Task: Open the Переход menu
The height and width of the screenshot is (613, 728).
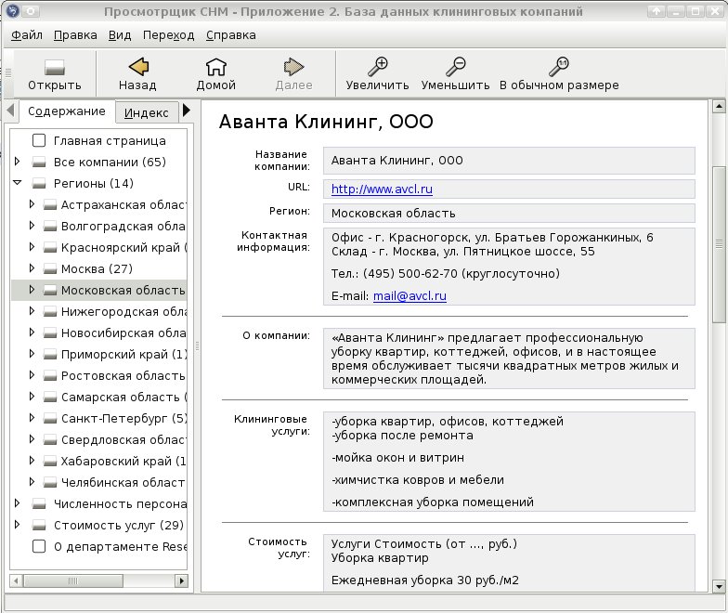Action: pos(169,35)
